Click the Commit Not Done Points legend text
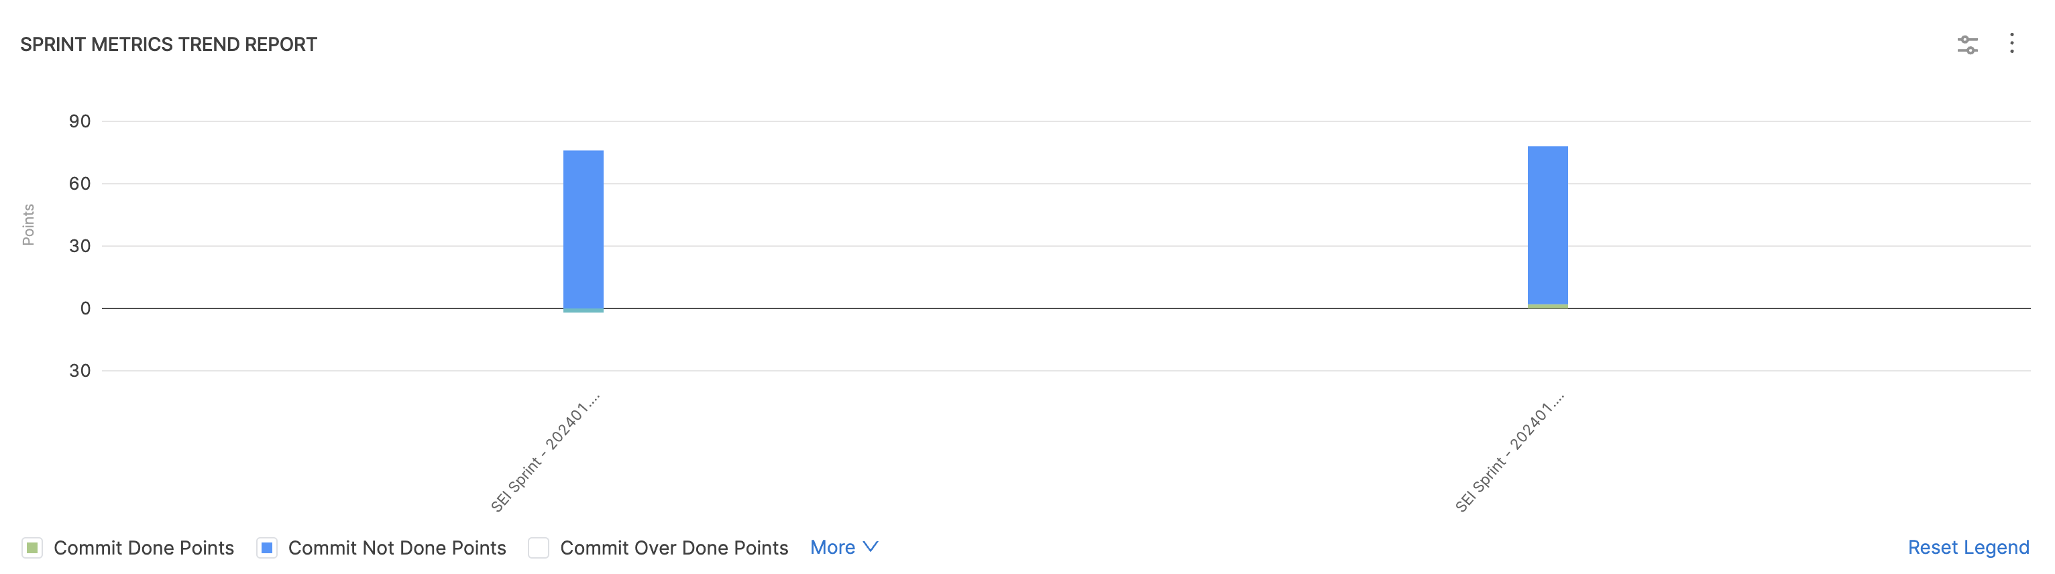 [396, 548]
